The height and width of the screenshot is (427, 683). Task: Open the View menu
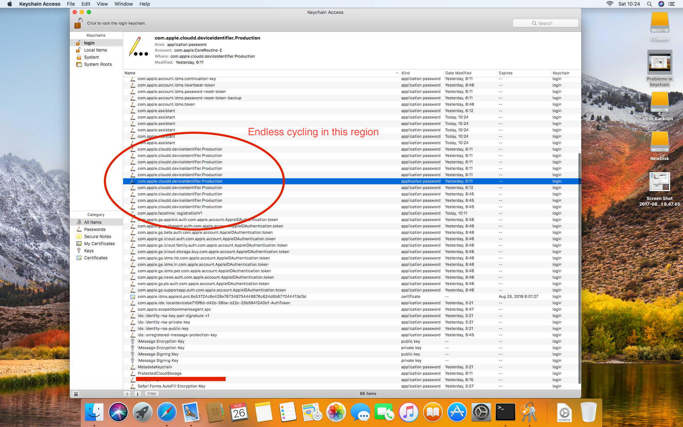(102, 4)
